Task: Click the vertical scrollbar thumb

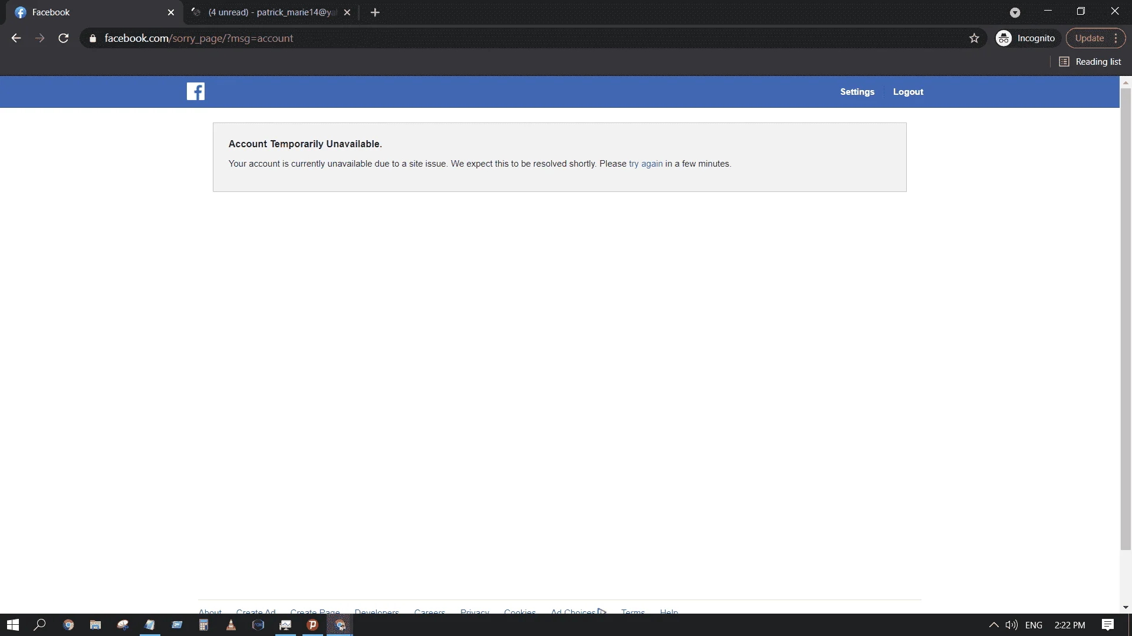Action: 1126,319
